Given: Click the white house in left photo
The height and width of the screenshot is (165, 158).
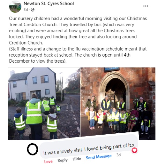Looking at the screenshot, I should click(32, 84).
